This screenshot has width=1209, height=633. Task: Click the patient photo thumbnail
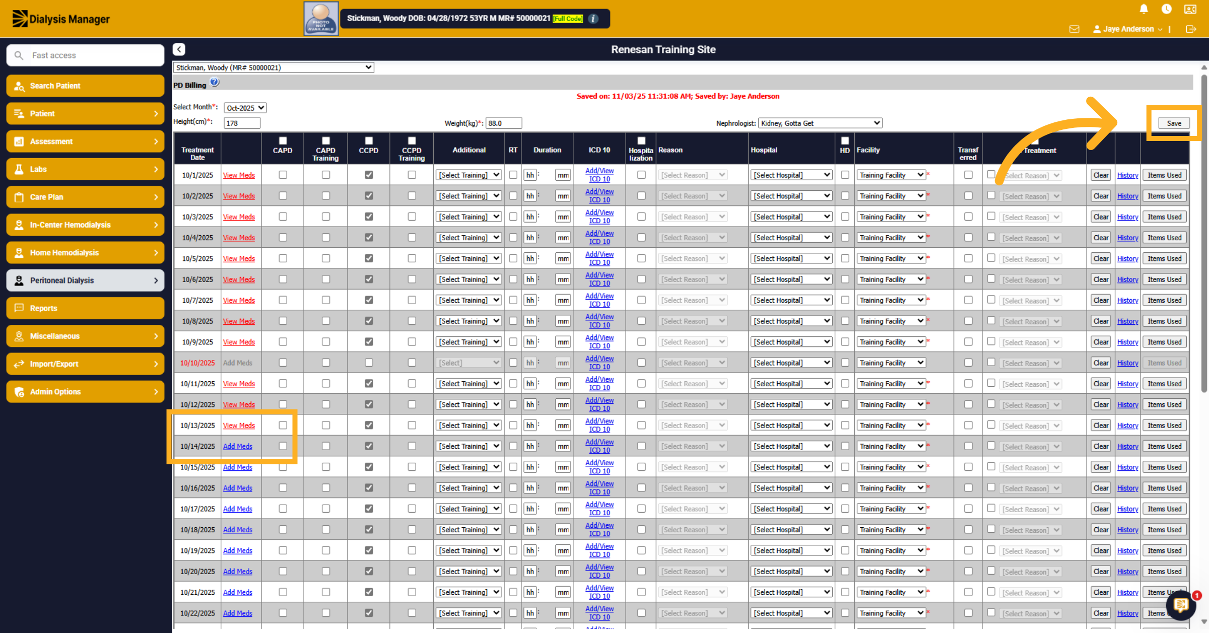click(321, 19)
